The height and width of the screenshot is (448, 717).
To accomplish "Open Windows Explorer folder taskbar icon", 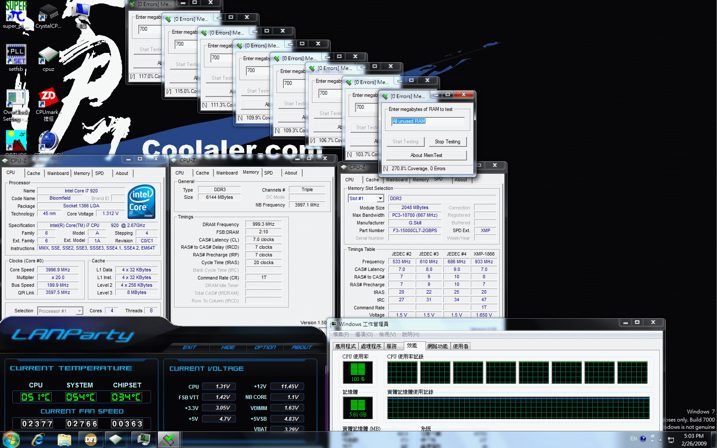I will pyautogui.click(x=64, y=439).
